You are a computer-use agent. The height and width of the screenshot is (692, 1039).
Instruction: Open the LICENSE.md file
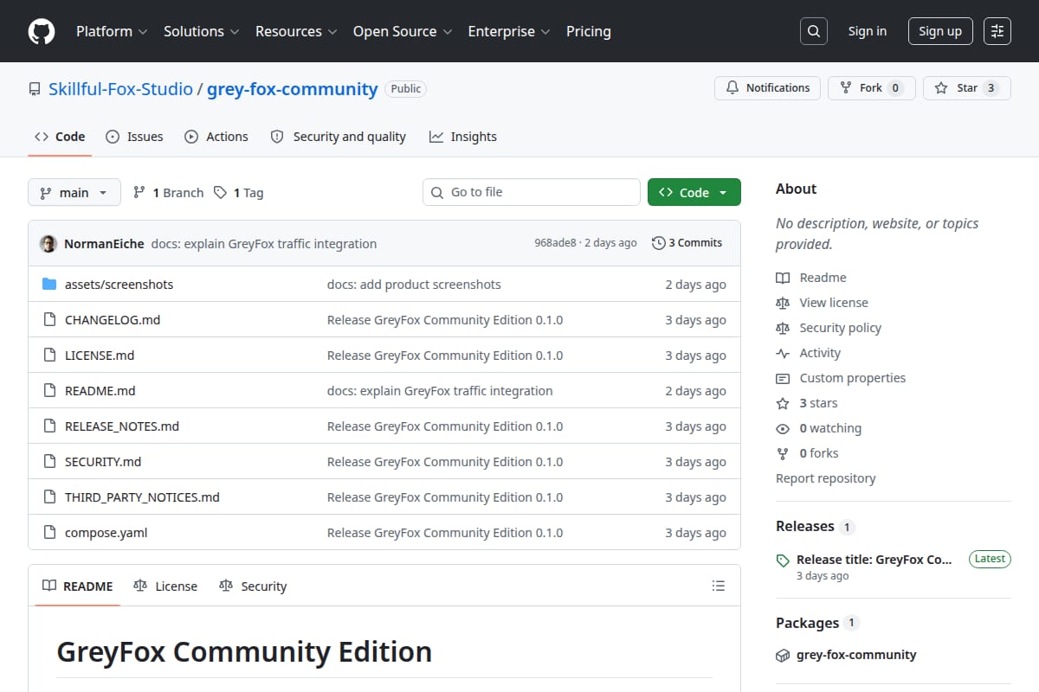[x=100, y=356]
